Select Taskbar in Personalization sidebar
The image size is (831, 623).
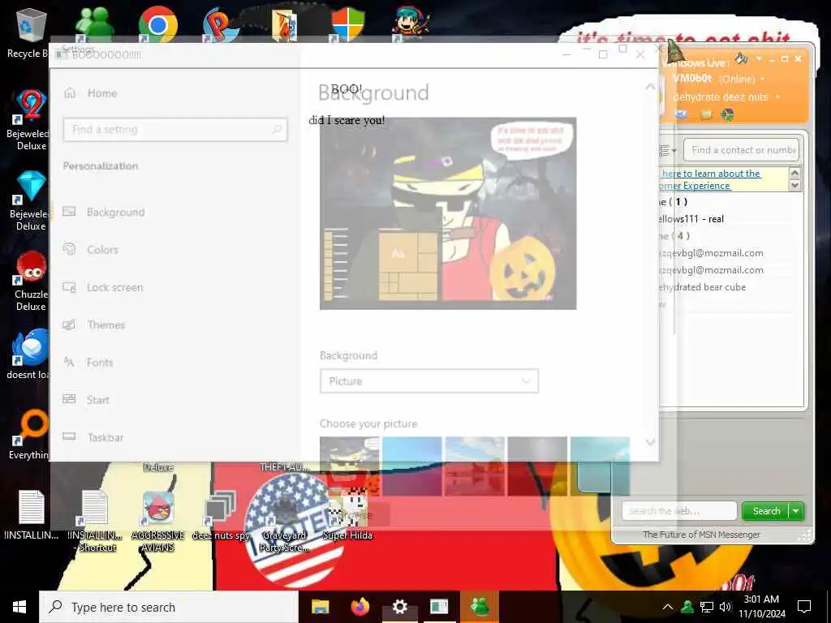(175, 437)
